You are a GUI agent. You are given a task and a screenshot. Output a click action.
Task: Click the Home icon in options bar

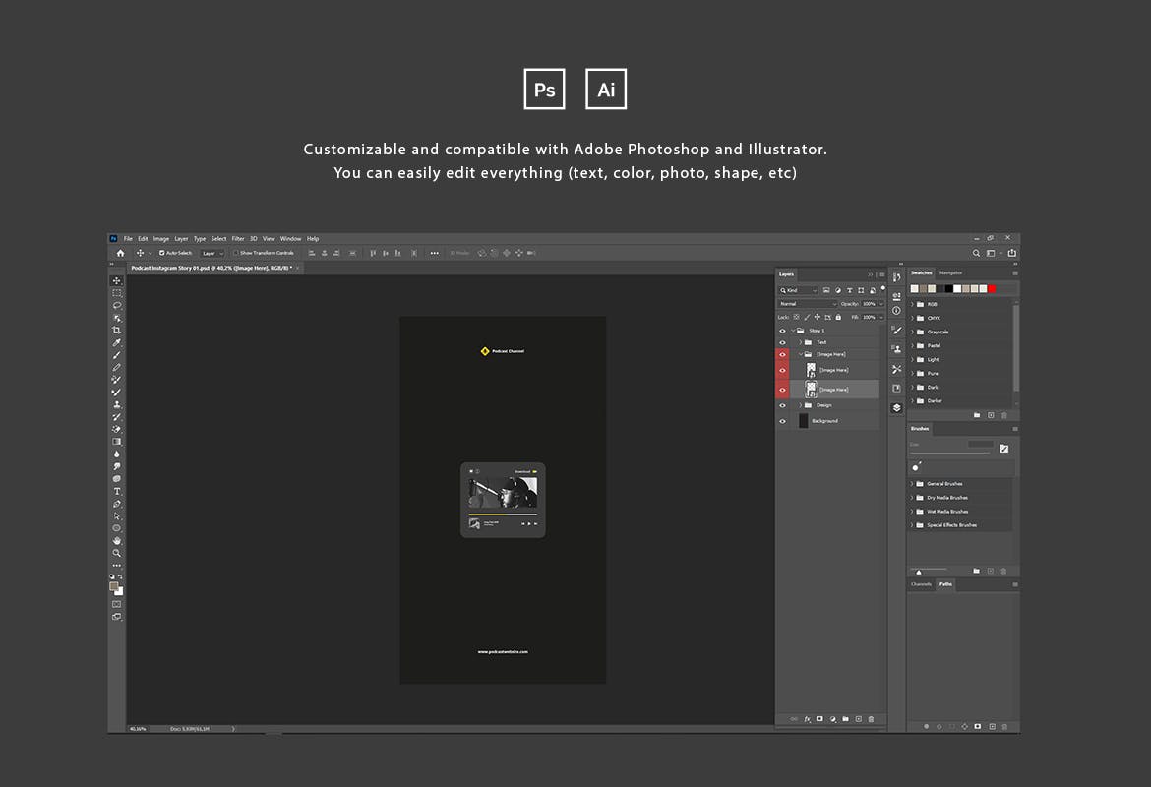click(x=121, y=253)
